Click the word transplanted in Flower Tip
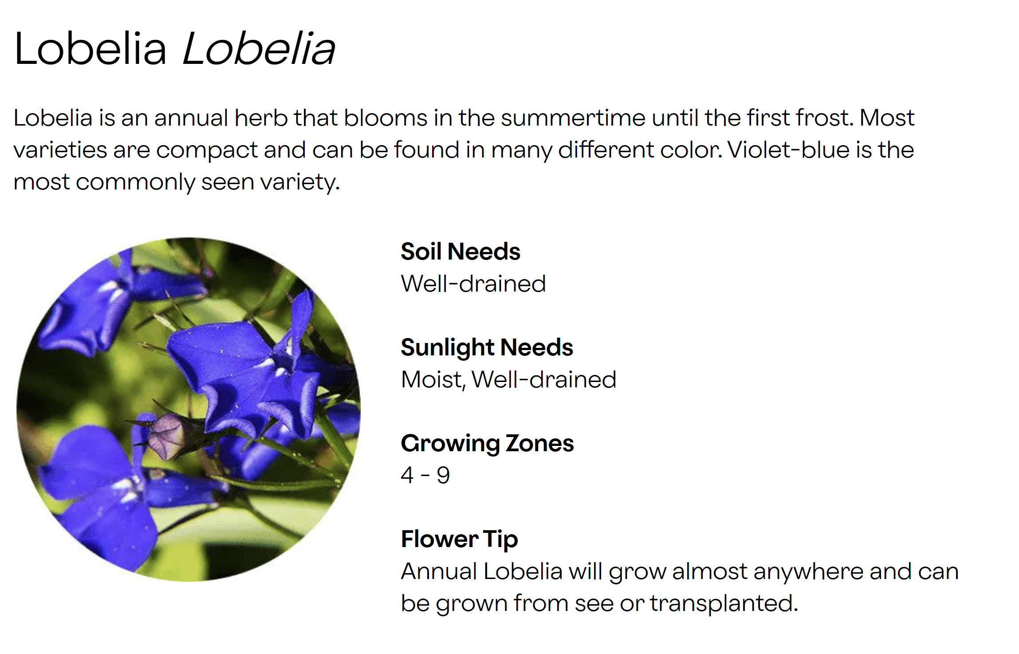The height and width of the screenshot is (654, 1019). click(x=723, y=603)
